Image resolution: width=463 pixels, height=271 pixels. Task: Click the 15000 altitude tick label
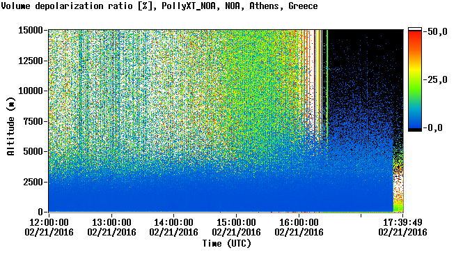tap(31, 30)
